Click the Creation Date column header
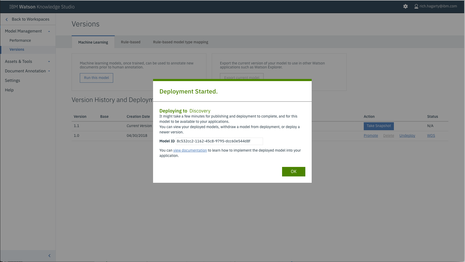The height and width of the screenshot is (262, 465). (138, 116)
